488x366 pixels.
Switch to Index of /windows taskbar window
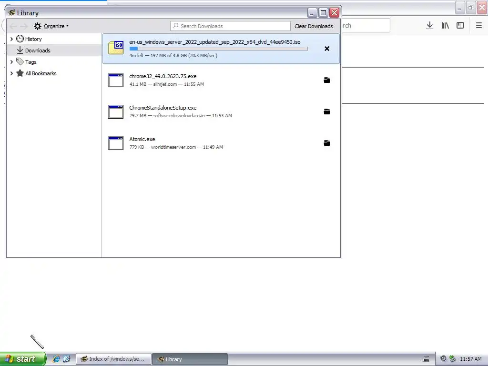coord(114,359)
